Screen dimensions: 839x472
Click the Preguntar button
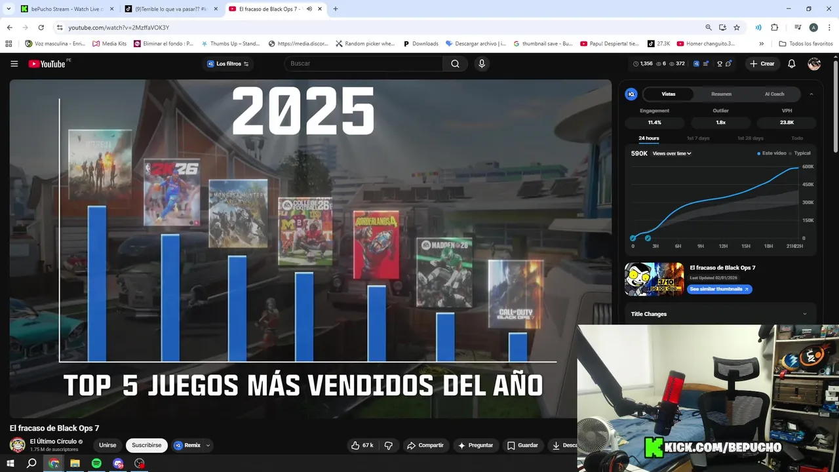[475, 445]
